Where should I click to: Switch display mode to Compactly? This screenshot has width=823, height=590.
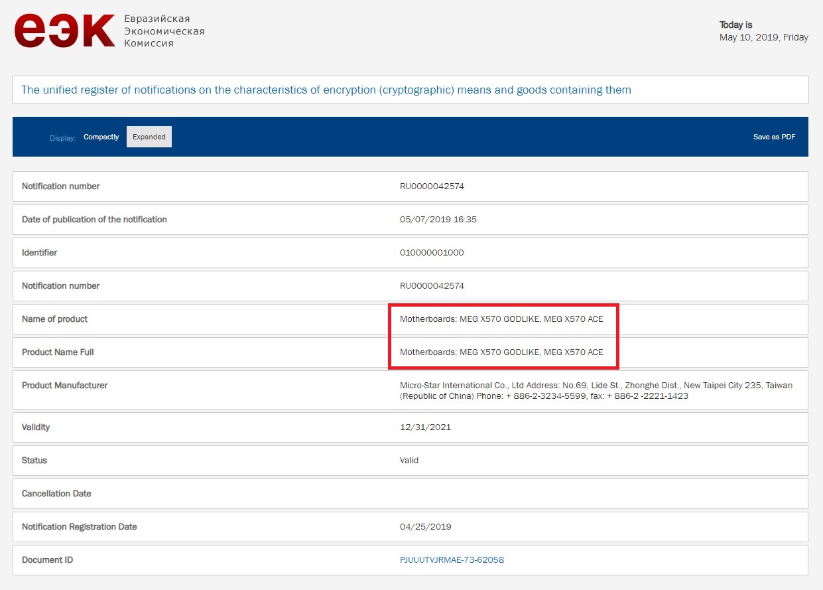(x=101, y=137)
